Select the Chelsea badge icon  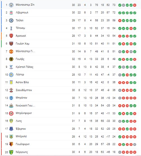pos(11,20)
